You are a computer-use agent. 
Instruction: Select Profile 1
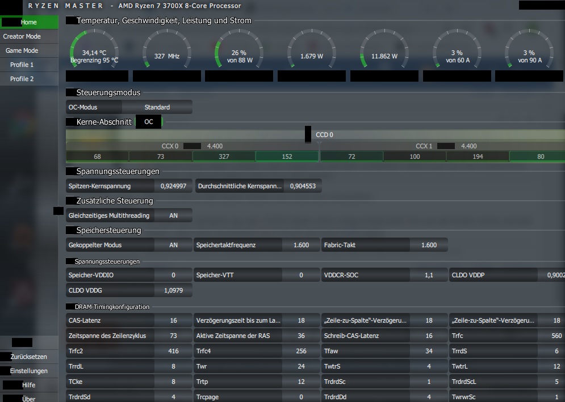(29, 65)
